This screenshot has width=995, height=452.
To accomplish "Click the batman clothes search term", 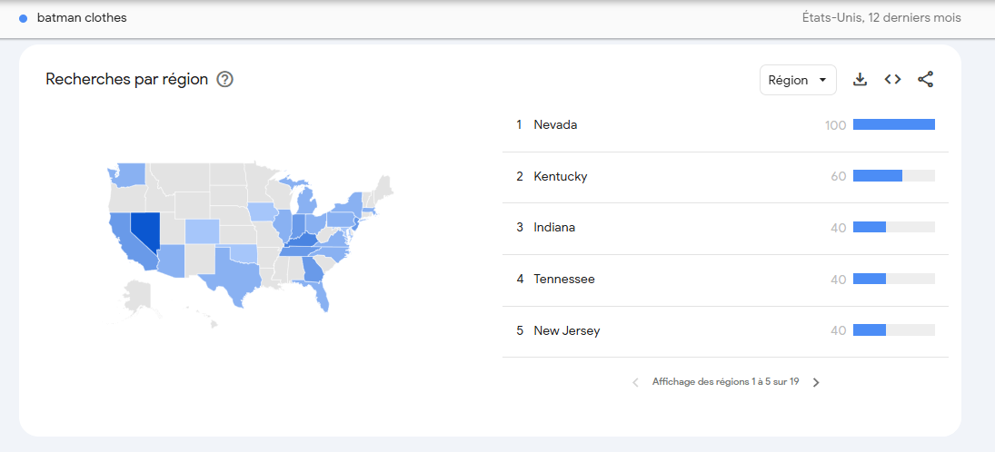I will tap(82, 18).
